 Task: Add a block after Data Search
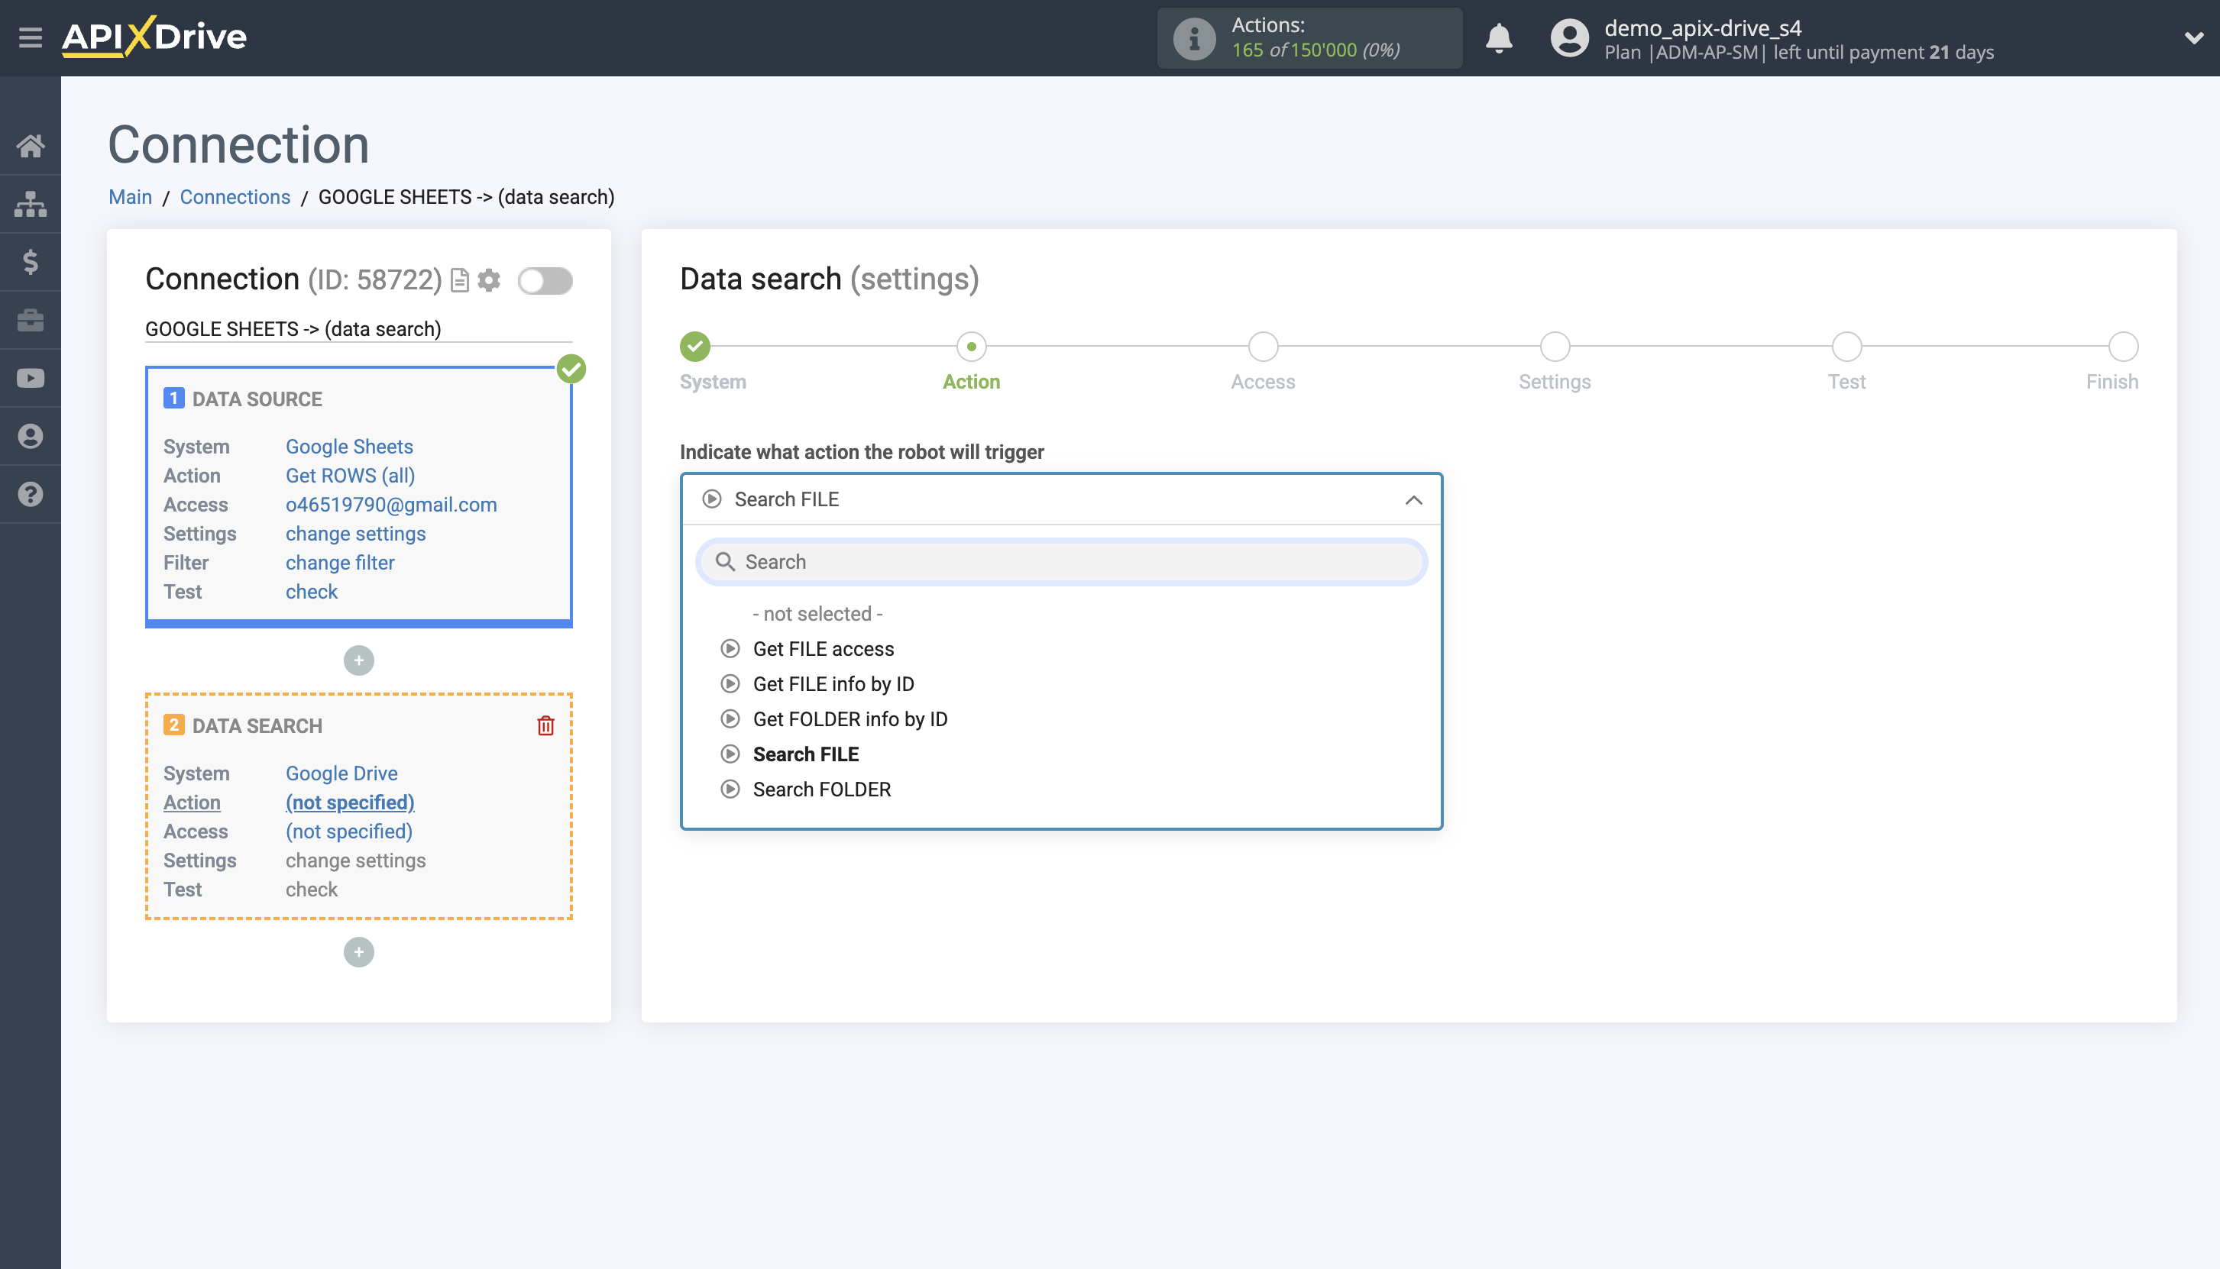coord(358,953)
